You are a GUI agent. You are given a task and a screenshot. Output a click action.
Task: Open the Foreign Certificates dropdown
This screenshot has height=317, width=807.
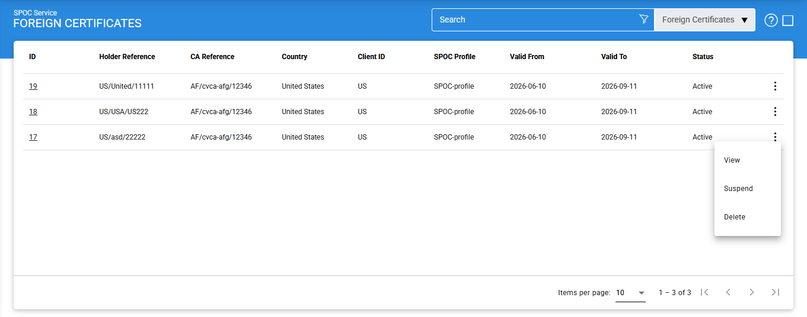(704, 20)
